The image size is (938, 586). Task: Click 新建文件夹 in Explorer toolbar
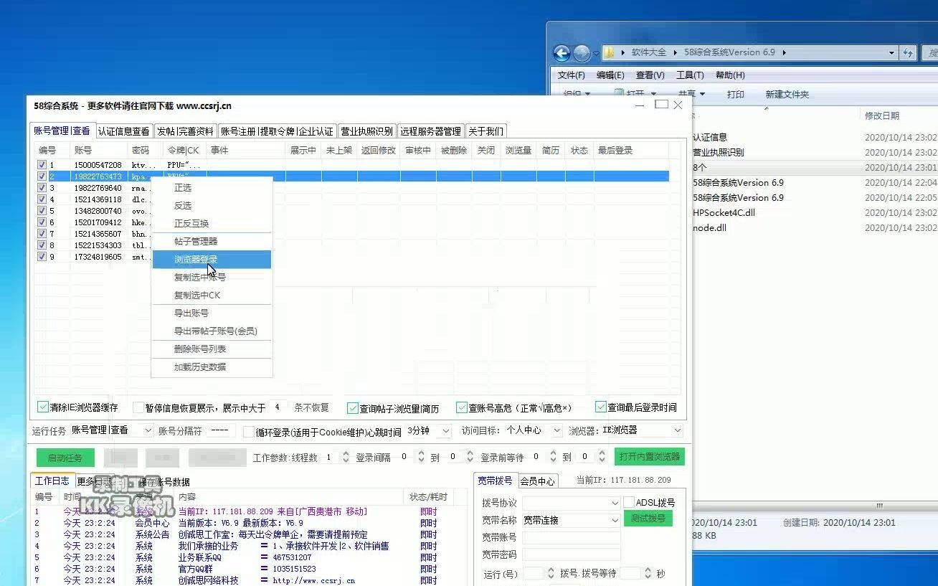click(x=787, y=94)
